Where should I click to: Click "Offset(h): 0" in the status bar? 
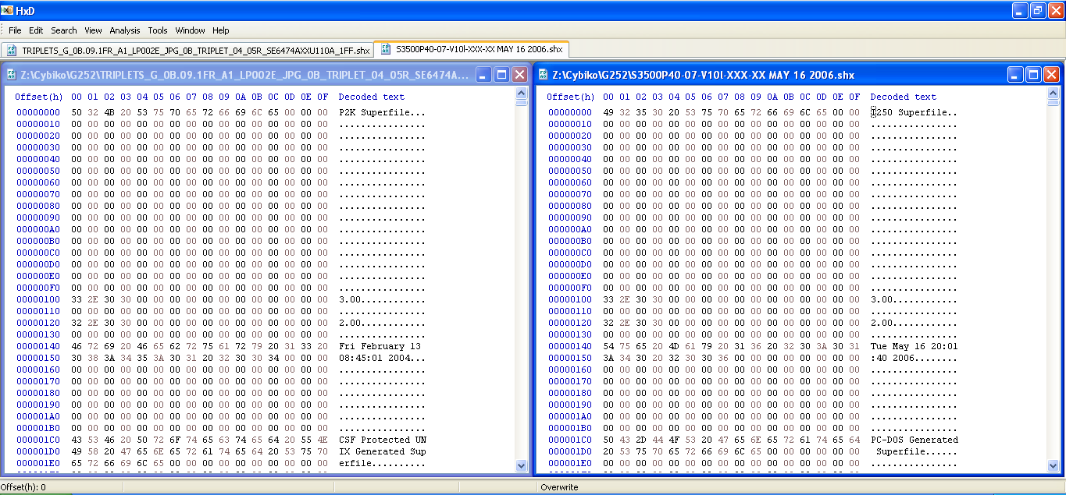click(23, 487)
